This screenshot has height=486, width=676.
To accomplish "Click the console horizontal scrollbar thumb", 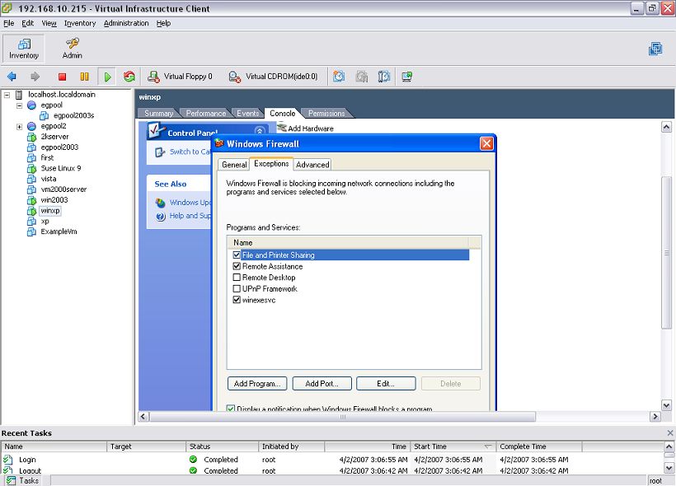I will 343,417.
